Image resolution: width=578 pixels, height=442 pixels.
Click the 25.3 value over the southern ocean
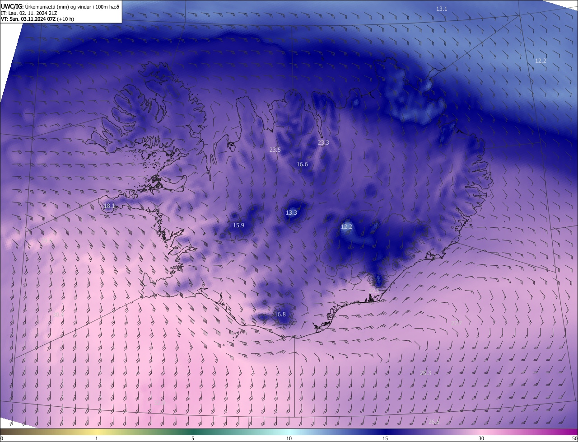(425, 373)
